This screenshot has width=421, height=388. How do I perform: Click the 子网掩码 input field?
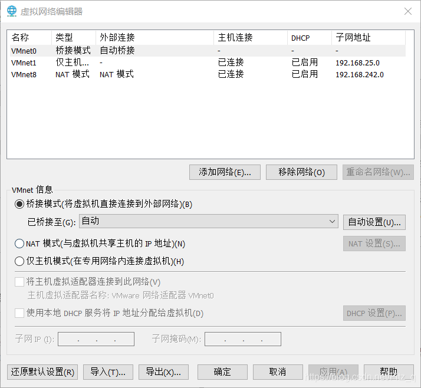tap(243, 339)
